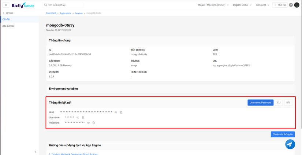The width and height of the screenshot is (302, 155).
Task: Expand the Project Mặc định dropdown
Action: click(x=213, y=5)
